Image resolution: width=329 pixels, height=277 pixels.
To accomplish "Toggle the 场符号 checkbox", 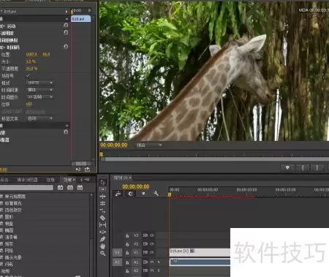I will click(x=28, y=76).
